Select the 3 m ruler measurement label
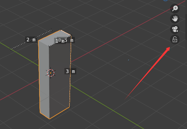187x129 pixels. 70,71
